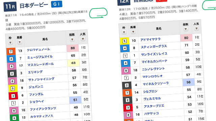The width and height of the screenshot is (216, 121).
Task: Sort 11R table by 人気 arrow
Action: [x=83, y=39]
